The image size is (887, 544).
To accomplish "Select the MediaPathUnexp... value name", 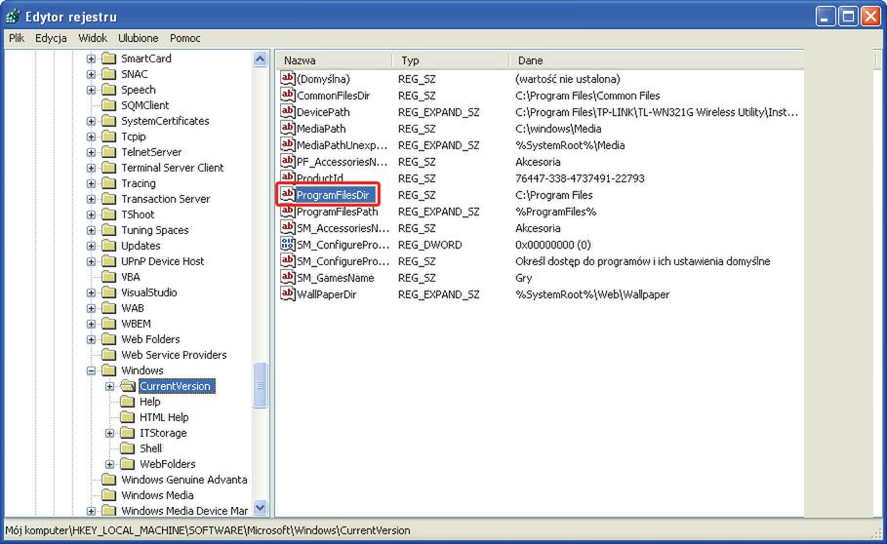I will click(343, 145).
